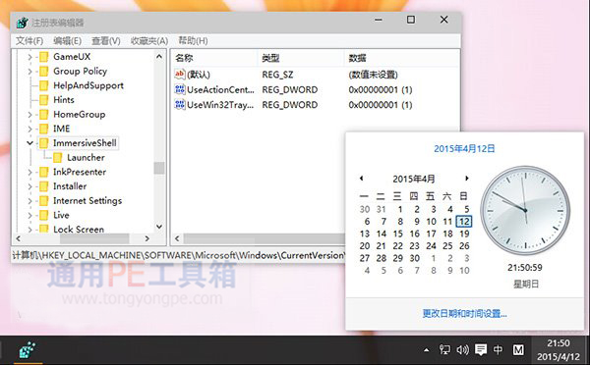This screenshot has width=590, height=365.
Task: Select the IME folder icon
Action: click(x=44, y=129)
